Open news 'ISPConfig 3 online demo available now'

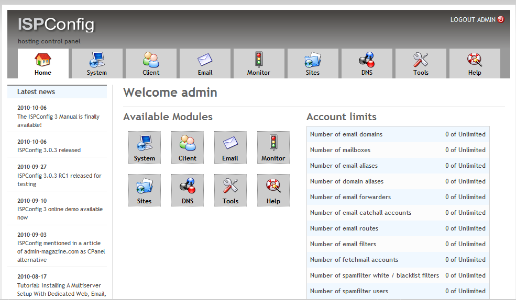[60, 213]
